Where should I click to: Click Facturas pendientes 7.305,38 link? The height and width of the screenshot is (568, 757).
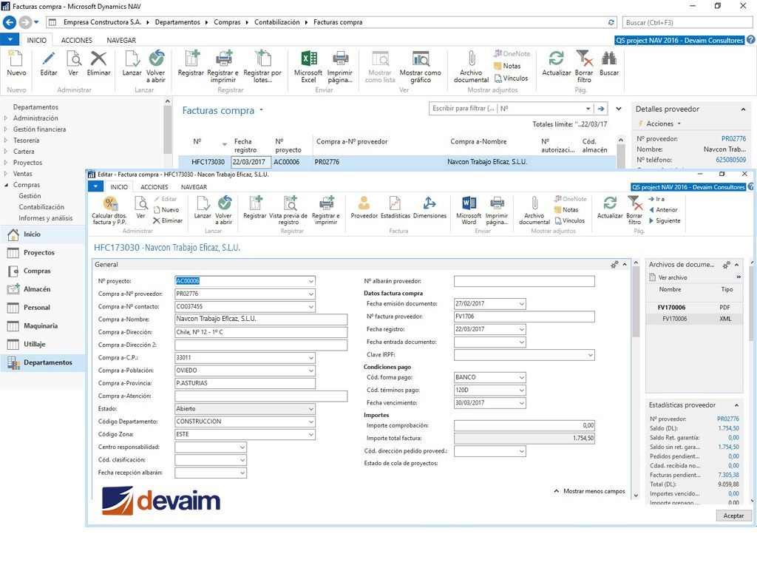(728, 476)
